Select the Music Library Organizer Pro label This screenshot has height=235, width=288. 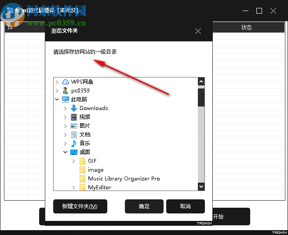coord(124,179)
